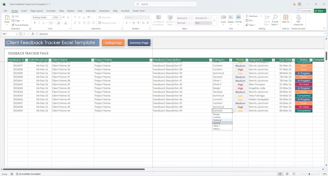Open the Client Name column filter

[x=93, y=60]
